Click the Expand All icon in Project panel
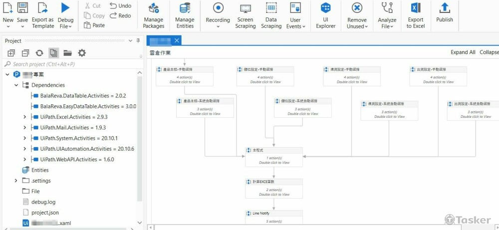The height and width of the screenshot is (230, 499). click(x=11, y=53)
